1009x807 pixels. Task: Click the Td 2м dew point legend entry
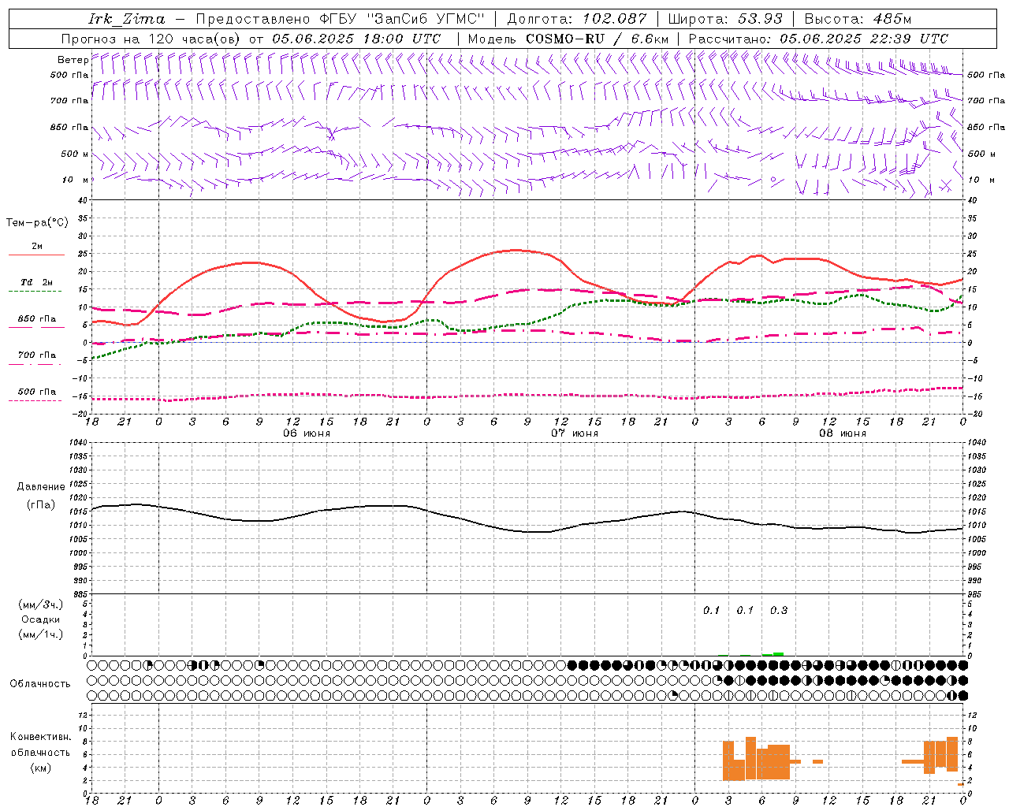[x=37, y=282]
